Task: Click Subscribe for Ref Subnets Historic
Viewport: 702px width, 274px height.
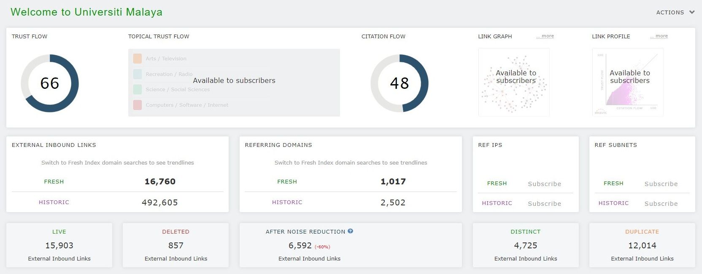Action: click(661, 204)
